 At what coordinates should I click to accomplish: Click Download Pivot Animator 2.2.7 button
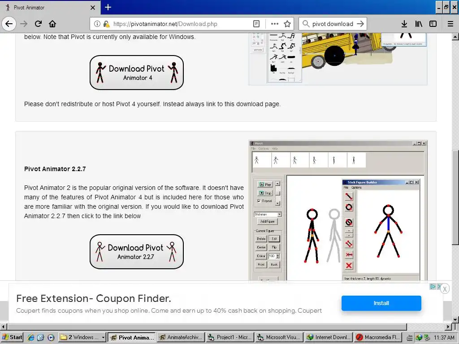(136, 252)
